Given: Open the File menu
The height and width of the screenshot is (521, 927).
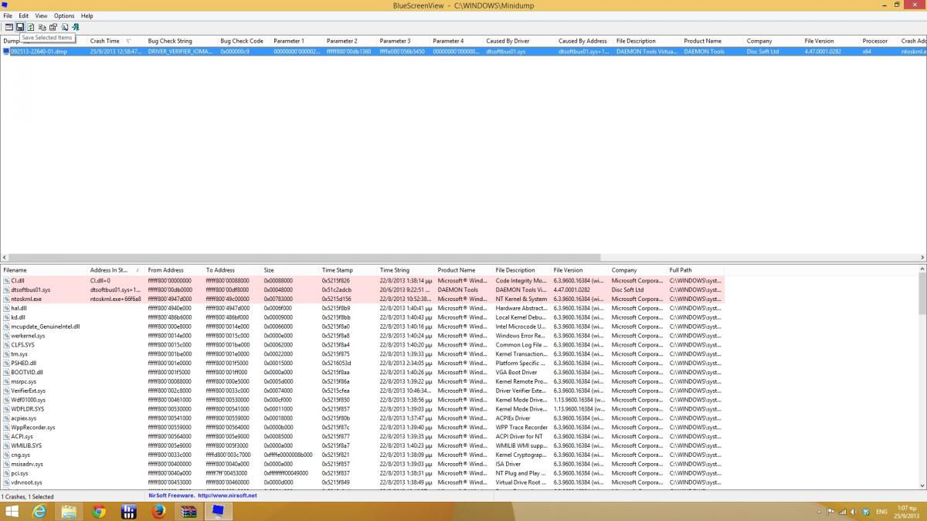Looking at the screenshot, I should point(8,15).
